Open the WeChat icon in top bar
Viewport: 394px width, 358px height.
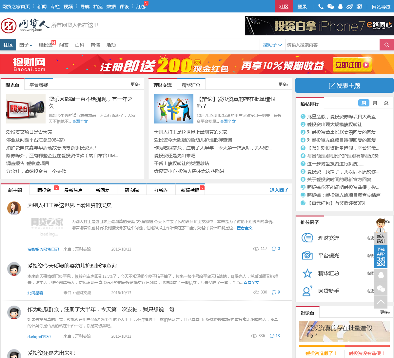(x=330, y=7)
